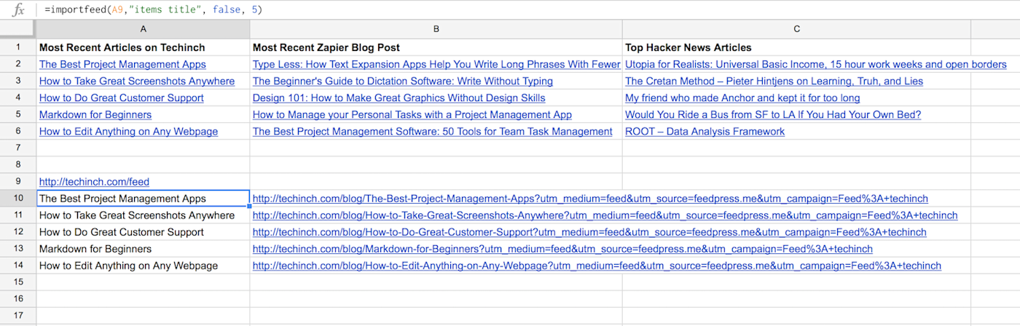The width and height of the screenshot is (1020, 326).
Task: Select column C header
Action: pyautogui.click(x=796, y=29)
